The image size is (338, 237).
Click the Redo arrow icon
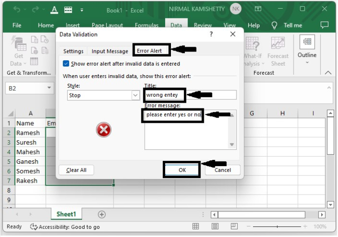pyautogui.click(x=35, y=9)
